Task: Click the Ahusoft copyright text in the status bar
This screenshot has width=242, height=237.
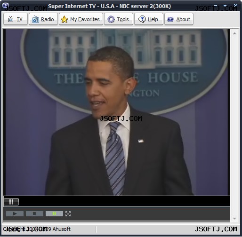Action: 37,229
